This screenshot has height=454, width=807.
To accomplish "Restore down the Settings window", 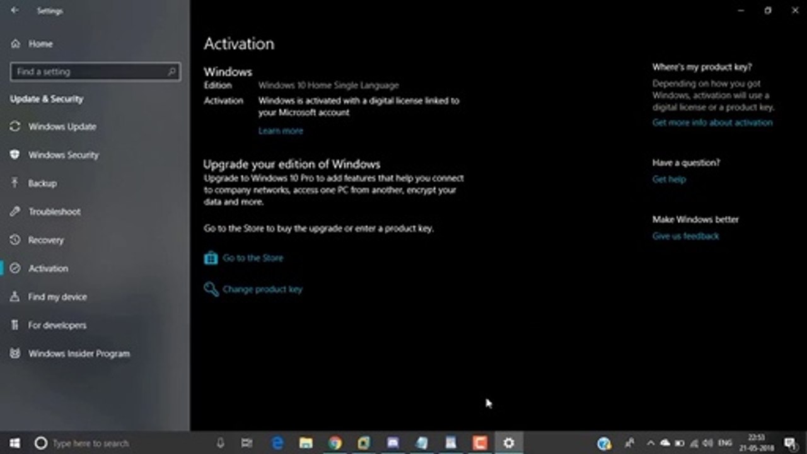I will (x=768, y=11).
